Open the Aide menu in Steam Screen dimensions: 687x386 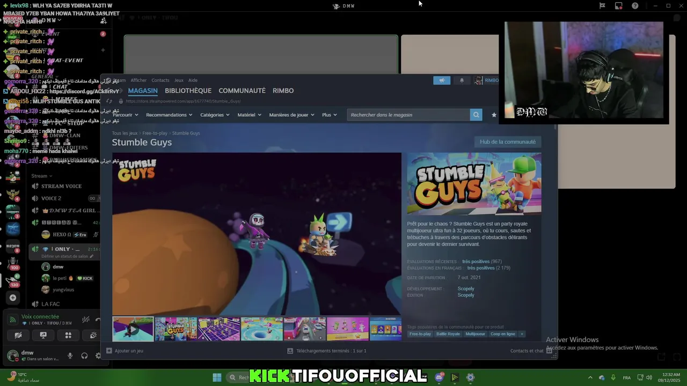tap(193, 80)
